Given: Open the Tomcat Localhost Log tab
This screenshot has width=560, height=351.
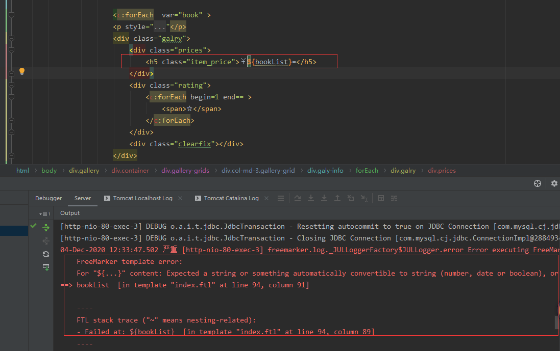Looking at the screenshot, I should [x=143, y=198].
